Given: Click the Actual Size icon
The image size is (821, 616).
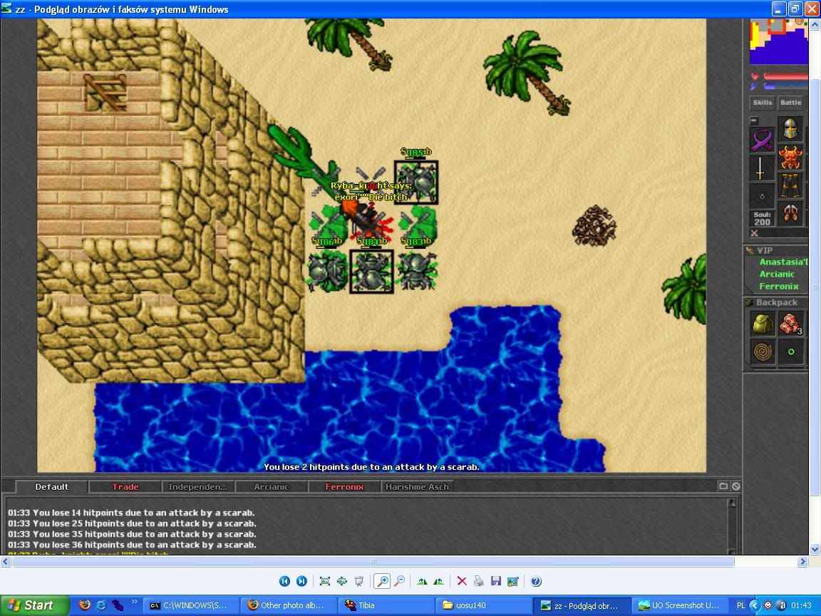Looking at the screenshot, I should click(x=342, y=581).
